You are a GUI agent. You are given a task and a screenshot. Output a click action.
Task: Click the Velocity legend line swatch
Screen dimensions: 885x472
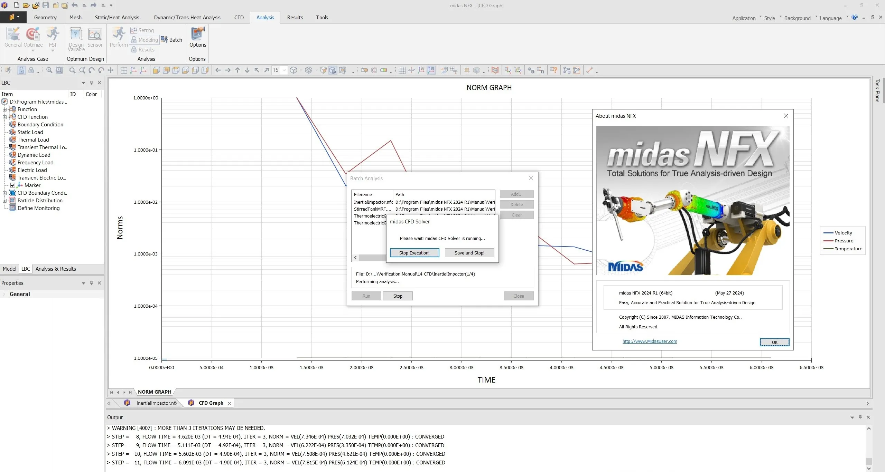pyautogui.click(x=828, y=233)
